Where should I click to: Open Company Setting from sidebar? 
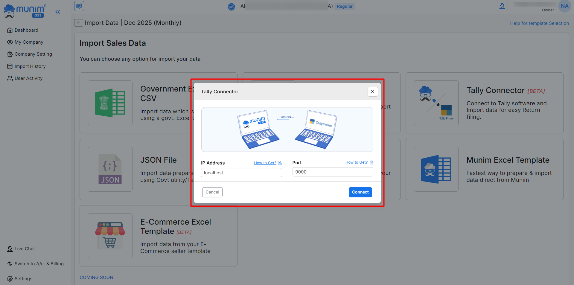click(33, 54)
